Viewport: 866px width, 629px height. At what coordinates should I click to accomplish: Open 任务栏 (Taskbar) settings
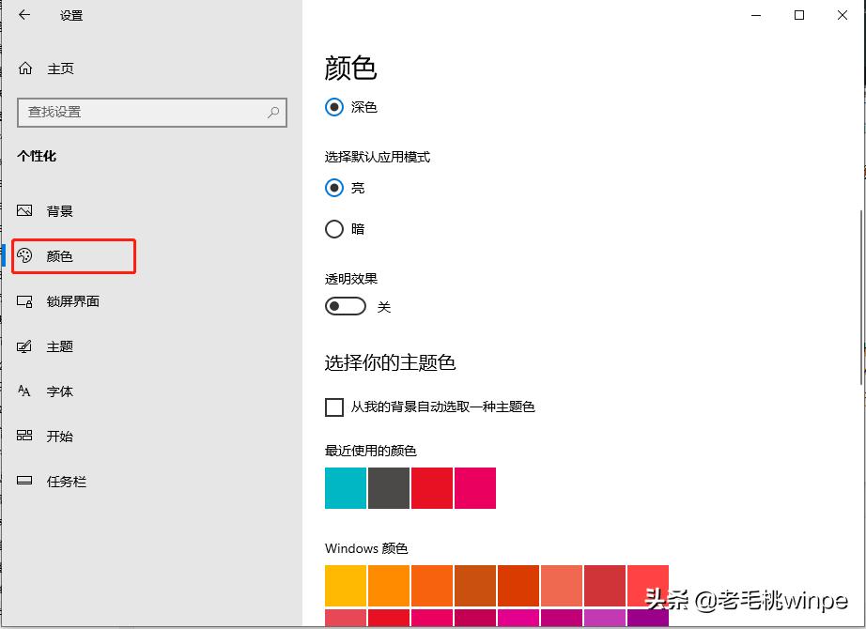23,481
